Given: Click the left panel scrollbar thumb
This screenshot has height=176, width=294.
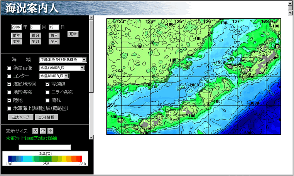Looking at the screenshot, I should coord(91,56).
